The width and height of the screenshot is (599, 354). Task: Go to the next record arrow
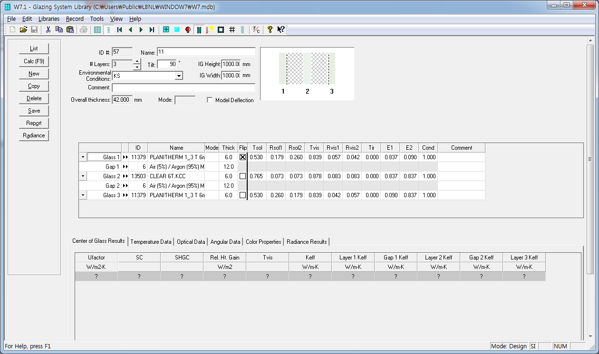(x=141, y=29)
